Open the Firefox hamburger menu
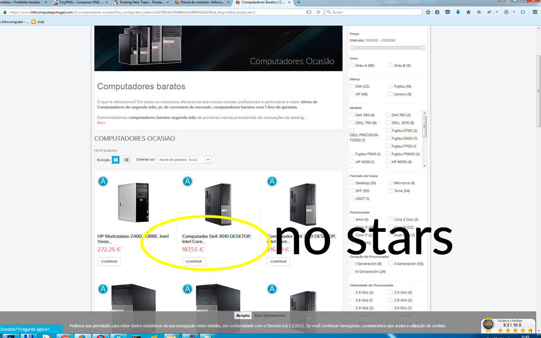Screen dimensions: 541x338 535,12
